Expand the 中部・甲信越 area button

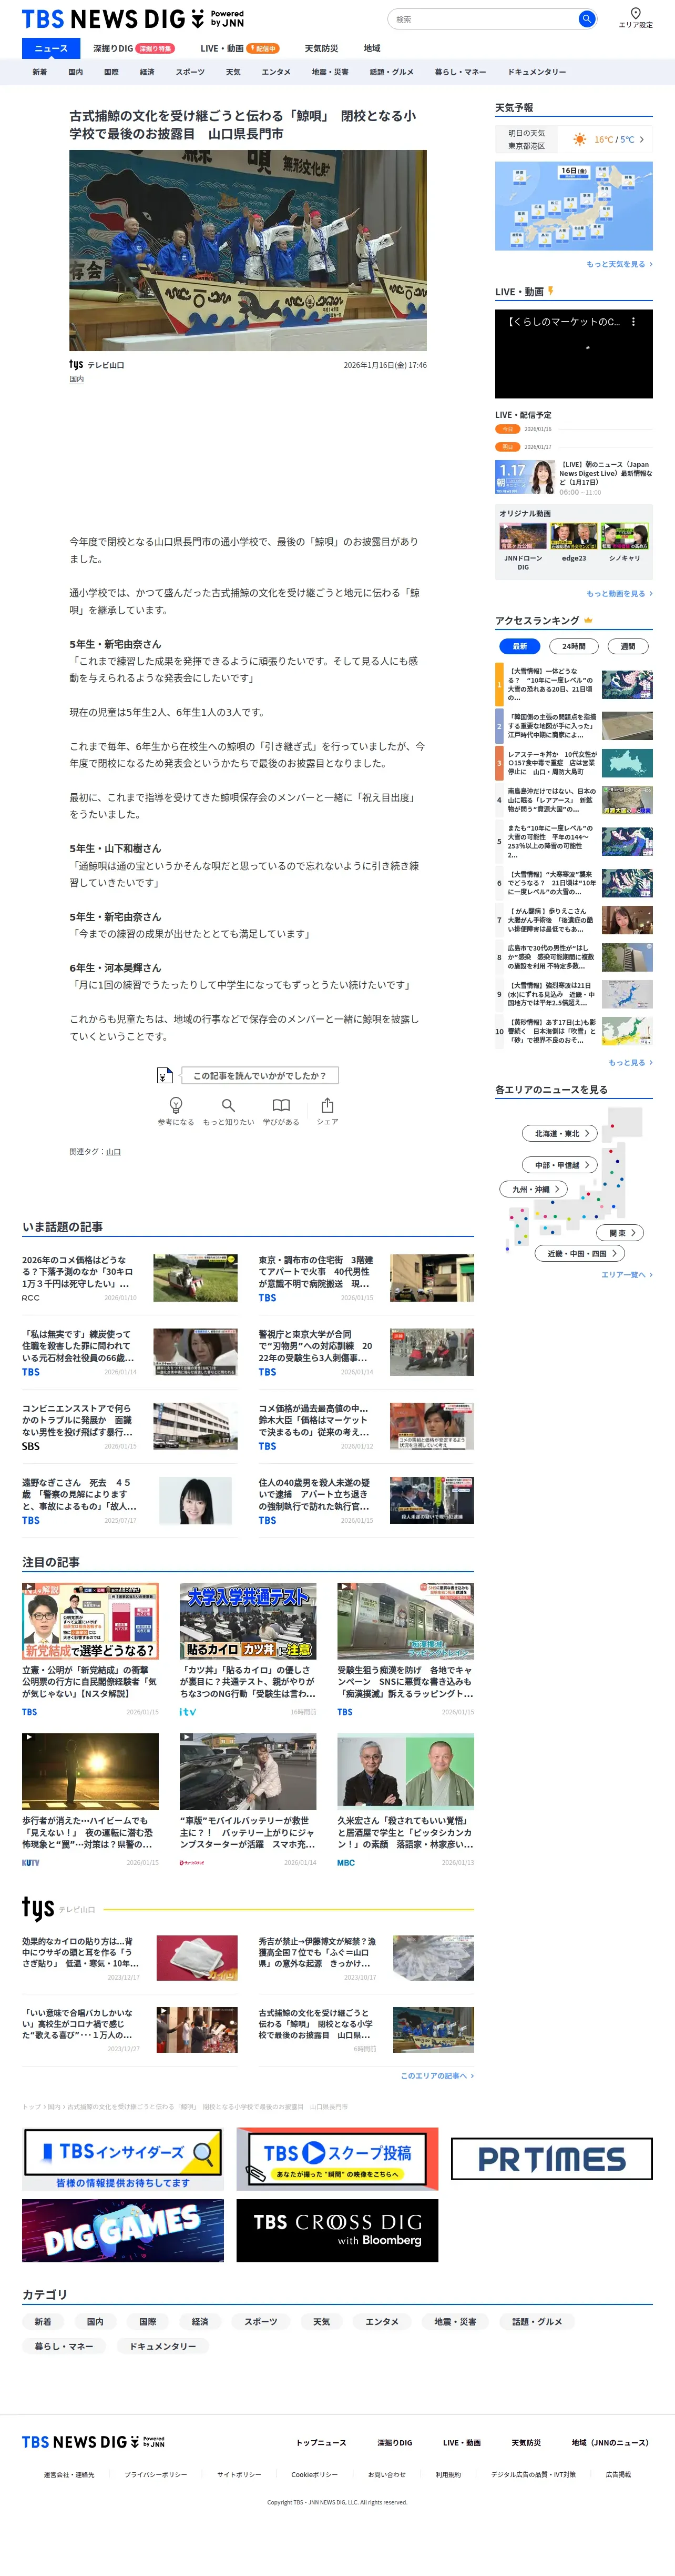560,1165
